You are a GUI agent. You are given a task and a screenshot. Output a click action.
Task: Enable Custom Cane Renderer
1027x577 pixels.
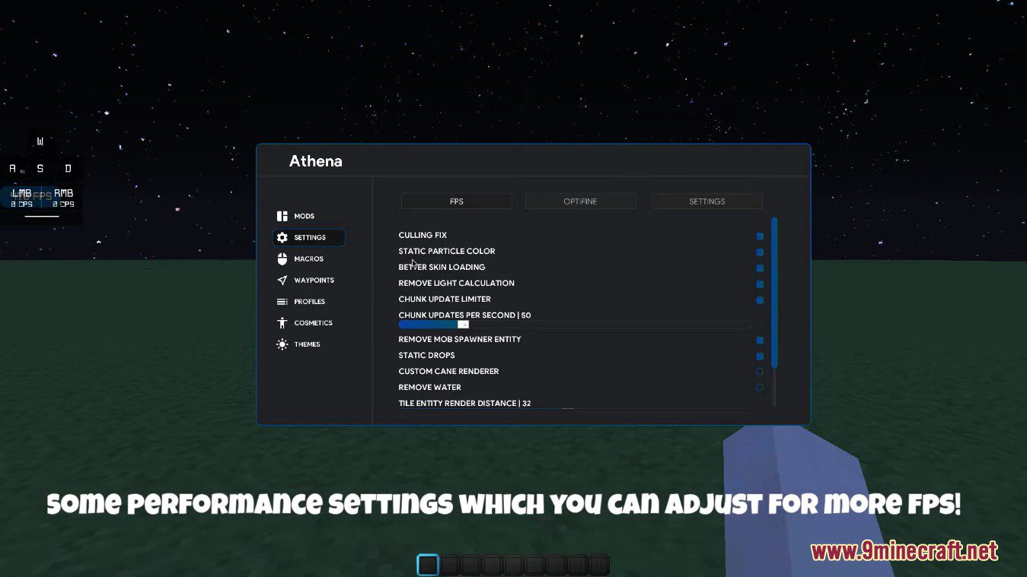[x=760, y=372]
